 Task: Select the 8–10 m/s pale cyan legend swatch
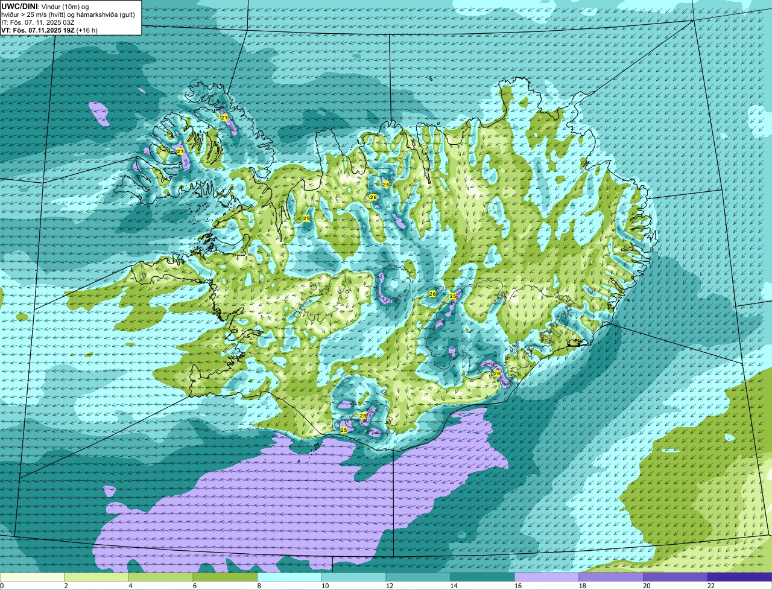pyautogui.click(x=289, y=577)
